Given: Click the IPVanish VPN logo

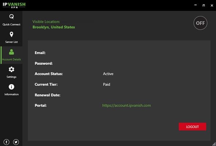Looking at the screenshot, I should (14, 5).
